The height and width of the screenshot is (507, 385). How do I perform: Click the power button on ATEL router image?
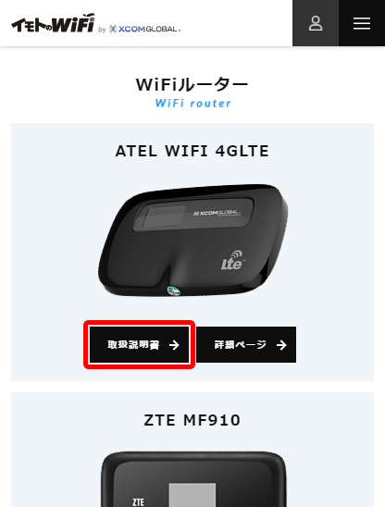point(174,291)
